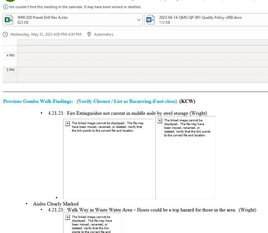The height and width of the screenshot is (233, 268).
Task: Expand the WRK 020 attachment options dropdown
Action: pyautogui.click(x=139, y=19)
